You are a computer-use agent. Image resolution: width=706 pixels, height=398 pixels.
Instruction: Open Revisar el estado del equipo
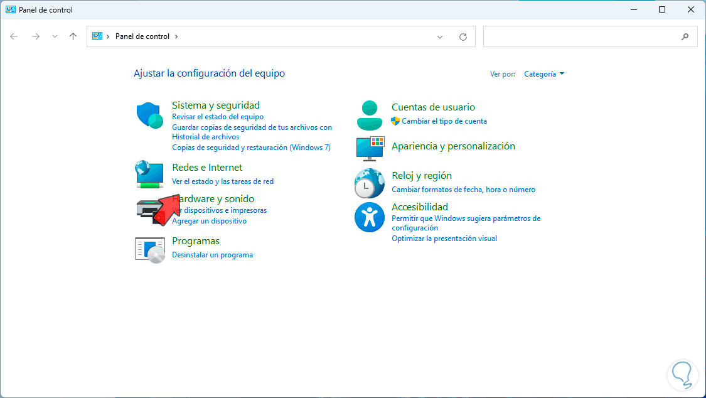click(x=218, y=117)
